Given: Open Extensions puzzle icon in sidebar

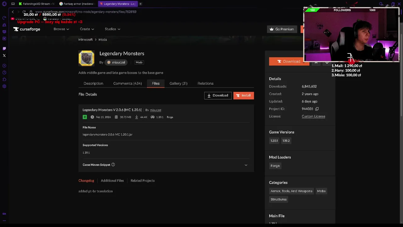Looking at the screenshot, I should (4, 79).
